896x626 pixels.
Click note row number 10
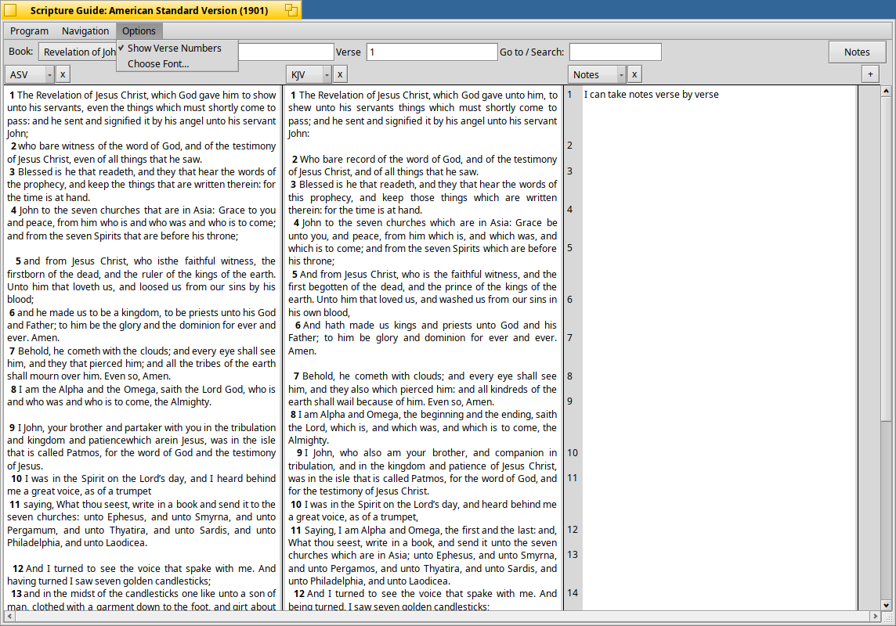pos(573,452)
